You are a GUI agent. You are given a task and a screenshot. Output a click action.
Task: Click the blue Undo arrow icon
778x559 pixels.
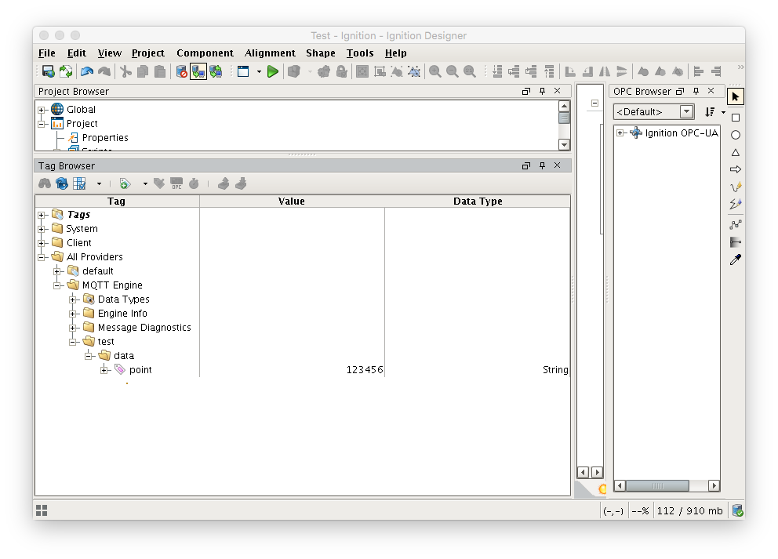87,71
